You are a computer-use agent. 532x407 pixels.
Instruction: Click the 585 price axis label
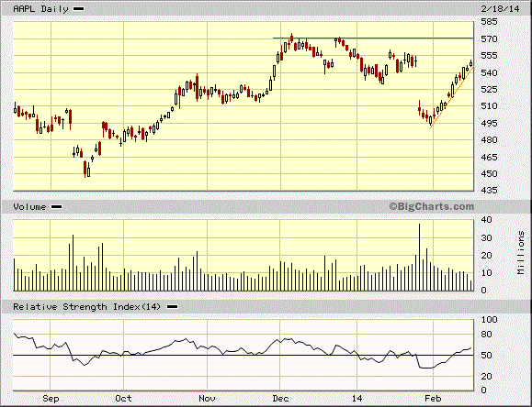(489, 22)
